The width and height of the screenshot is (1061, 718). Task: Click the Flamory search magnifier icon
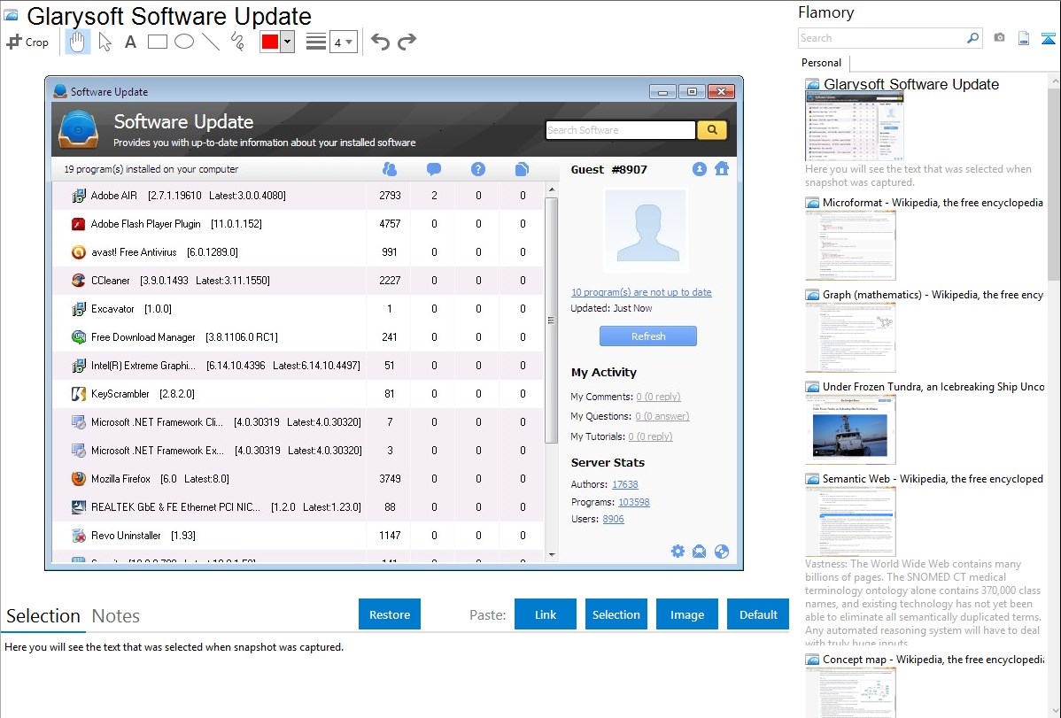pos(973,38)
